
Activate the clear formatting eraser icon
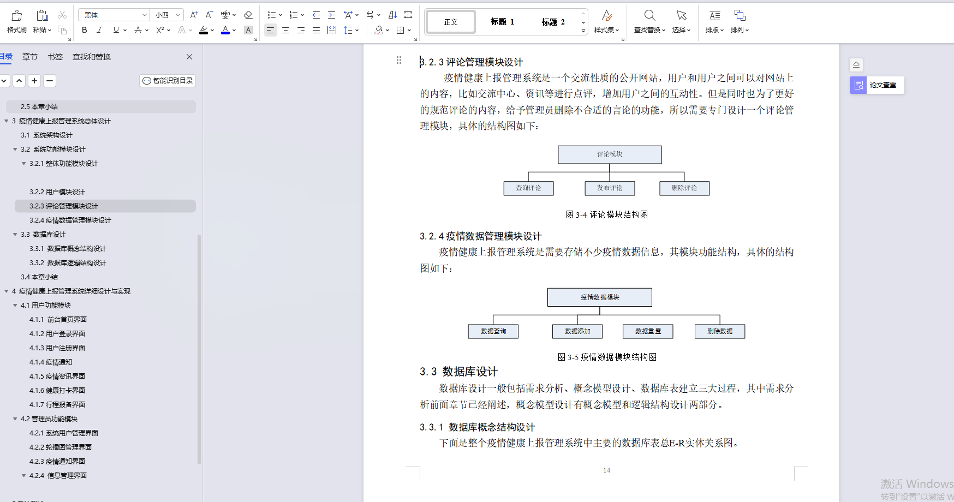247,15
